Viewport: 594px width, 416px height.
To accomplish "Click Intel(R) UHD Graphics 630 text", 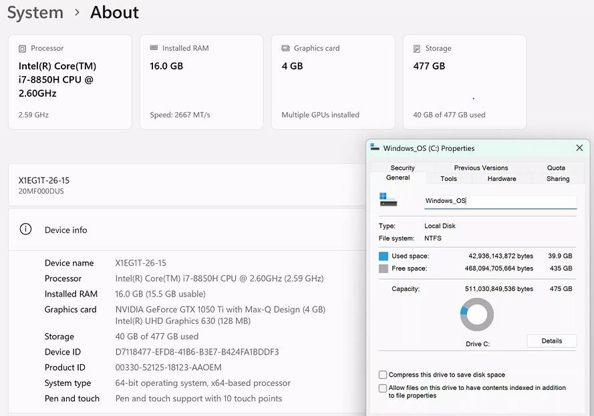I will pos(183,321).
